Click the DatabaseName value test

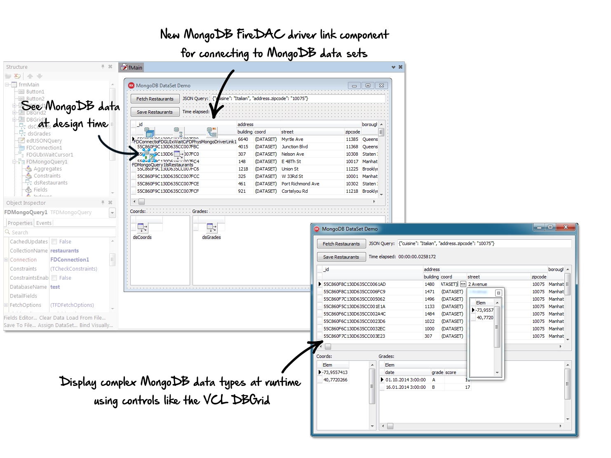point(55,287)
